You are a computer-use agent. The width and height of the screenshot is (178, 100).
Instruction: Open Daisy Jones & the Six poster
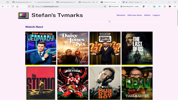[x=73, y=48]
